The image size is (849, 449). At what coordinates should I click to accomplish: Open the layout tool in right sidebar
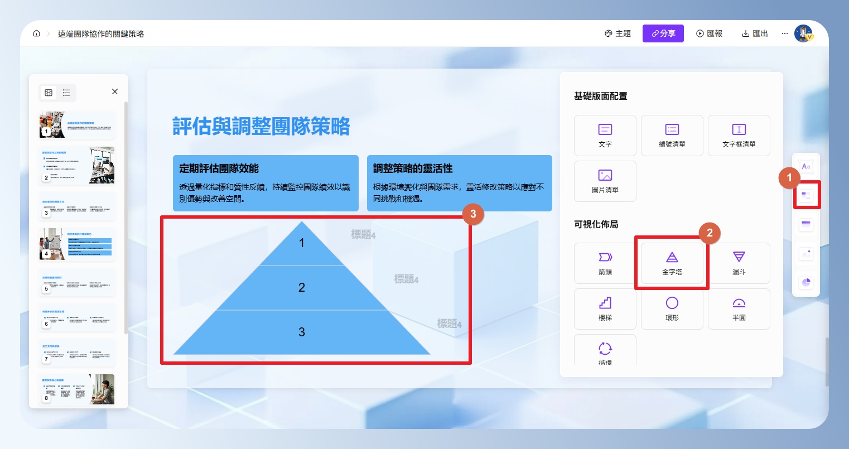[x=806, y=196]
